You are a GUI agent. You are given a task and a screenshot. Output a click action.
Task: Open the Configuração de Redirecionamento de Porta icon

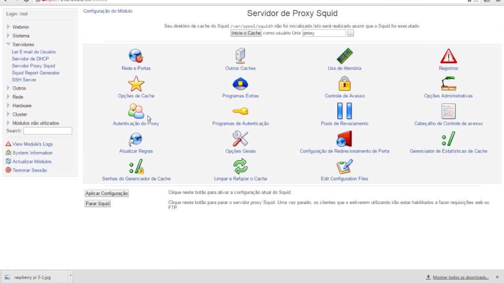coord(345,139)
